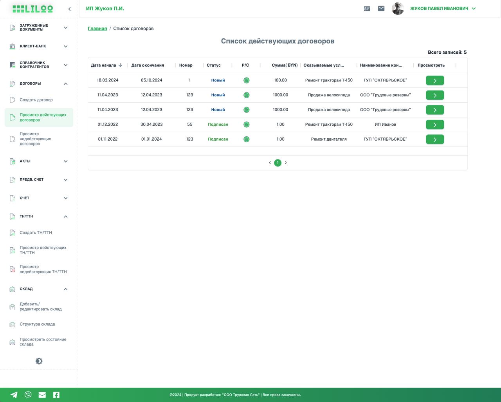Click the ТН/ТТН section icon
This screenshot has height=402, width=501.
point(13,216)
